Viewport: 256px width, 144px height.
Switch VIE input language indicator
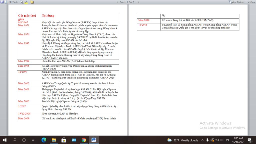pyautogui.click(x=228, y=140)
